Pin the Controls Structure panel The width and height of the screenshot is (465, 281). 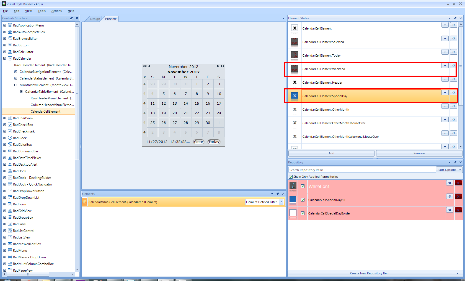pos(71,18)
